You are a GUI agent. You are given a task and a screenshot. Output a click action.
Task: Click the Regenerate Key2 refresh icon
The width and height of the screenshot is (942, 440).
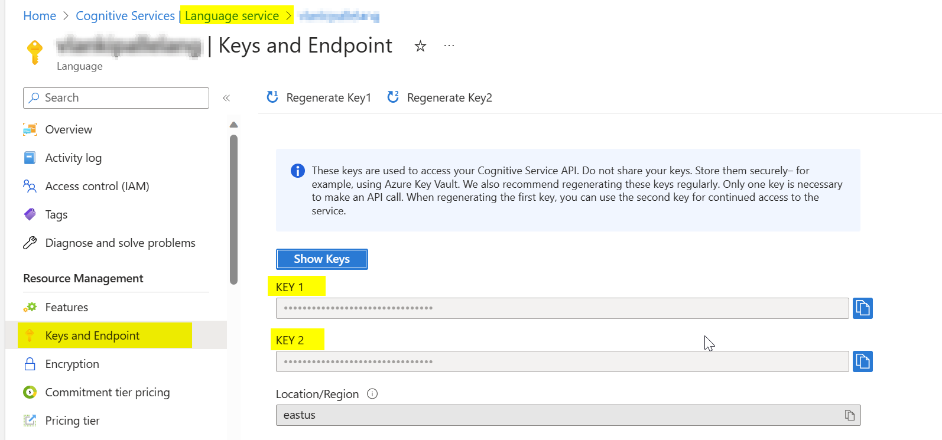pyautogui.click(x=393, y=97)
